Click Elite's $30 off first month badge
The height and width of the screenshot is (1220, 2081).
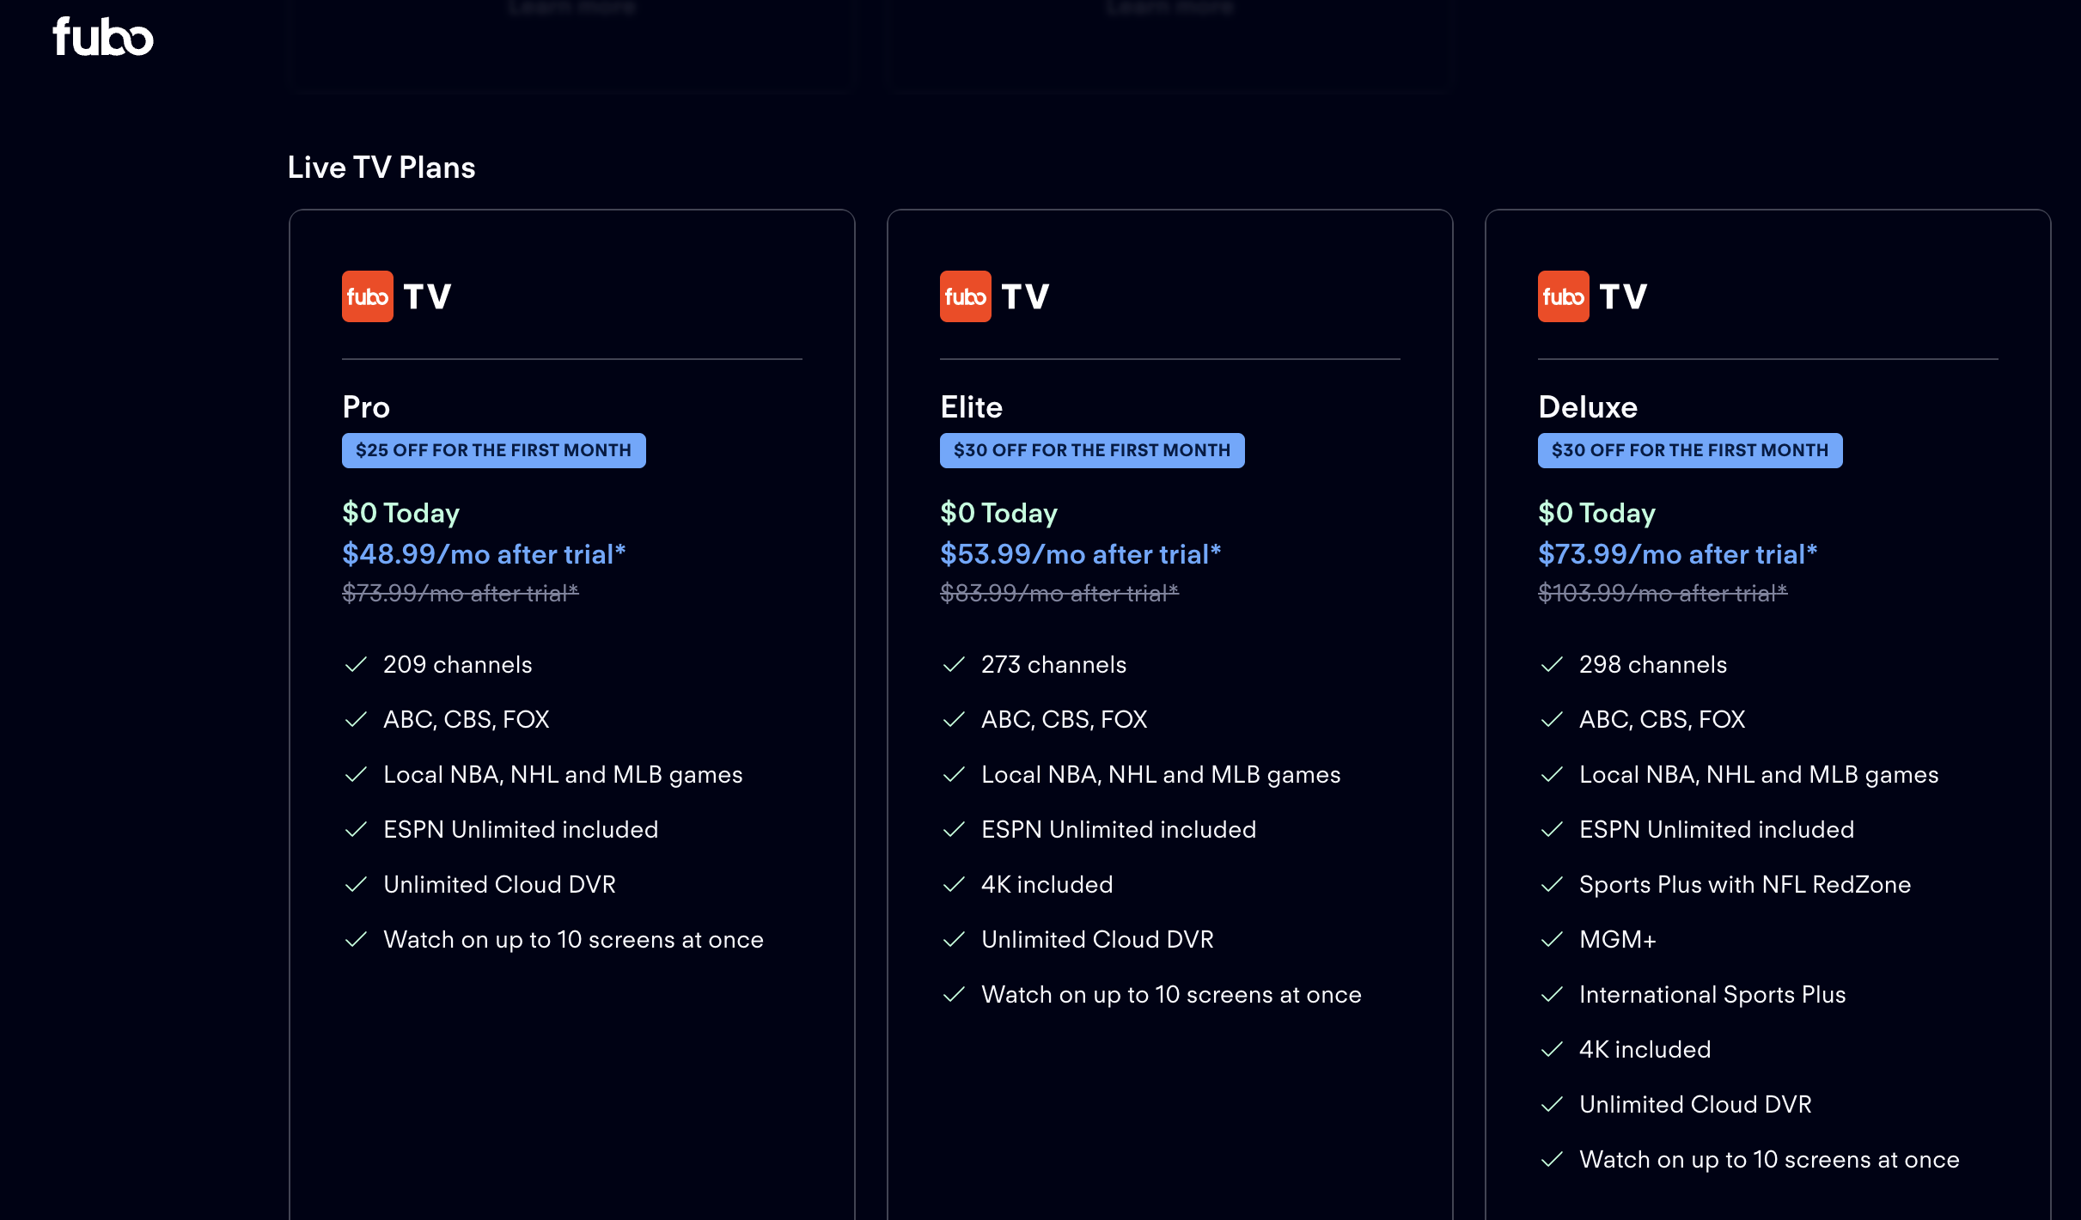[1091, 450]
